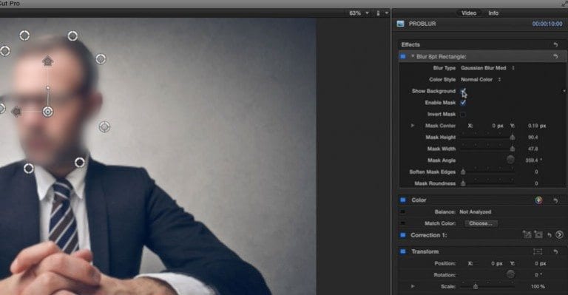The image size is (568, 295).
Task: Disable the Enable Mask checkbox
Action: (x=463, y=103)
